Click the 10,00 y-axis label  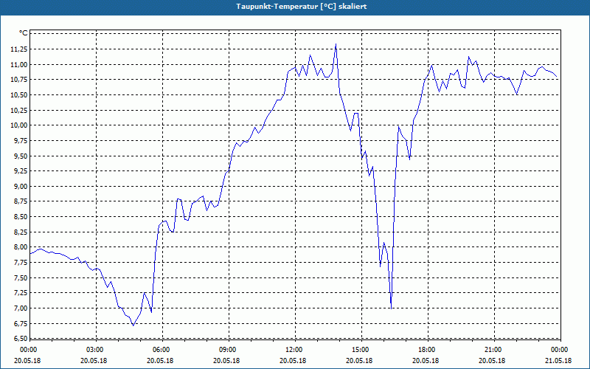[20, 125]
